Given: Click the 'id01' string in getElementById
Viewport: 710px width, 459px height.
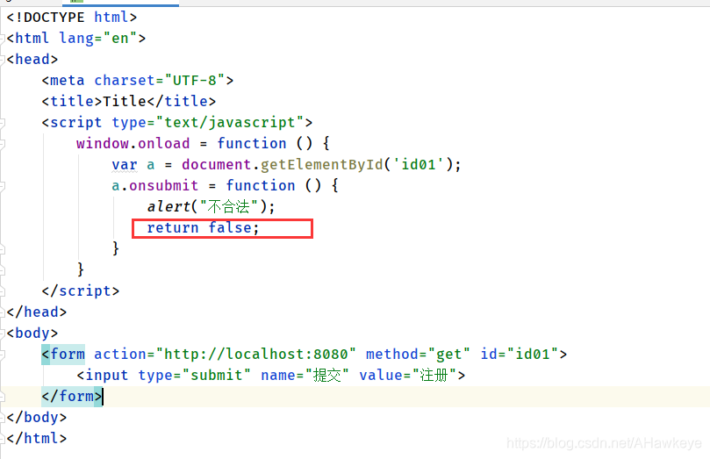Looking at the screenshot, I should (x=419, y=164).
